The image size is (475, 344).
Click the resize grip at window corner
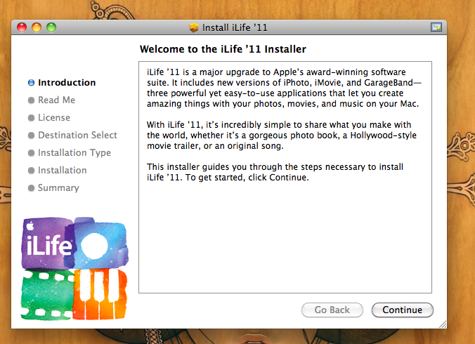443,324
